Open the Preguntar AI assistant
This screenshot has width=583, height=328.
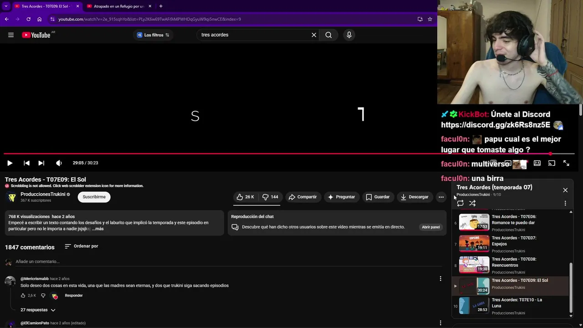click(x=341, y=197)
